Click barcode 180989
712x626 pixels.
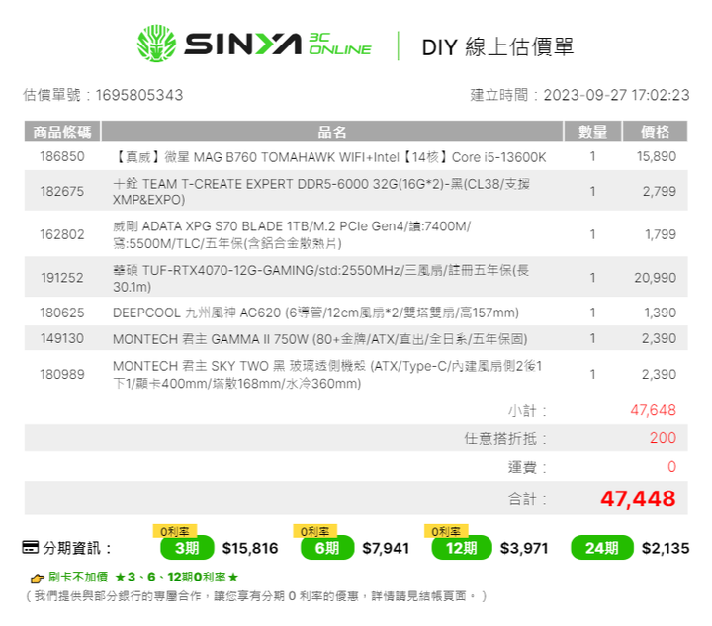62,375
